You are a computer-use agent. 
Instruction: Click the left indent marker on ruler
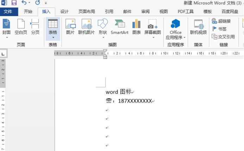tap(105, 58)
